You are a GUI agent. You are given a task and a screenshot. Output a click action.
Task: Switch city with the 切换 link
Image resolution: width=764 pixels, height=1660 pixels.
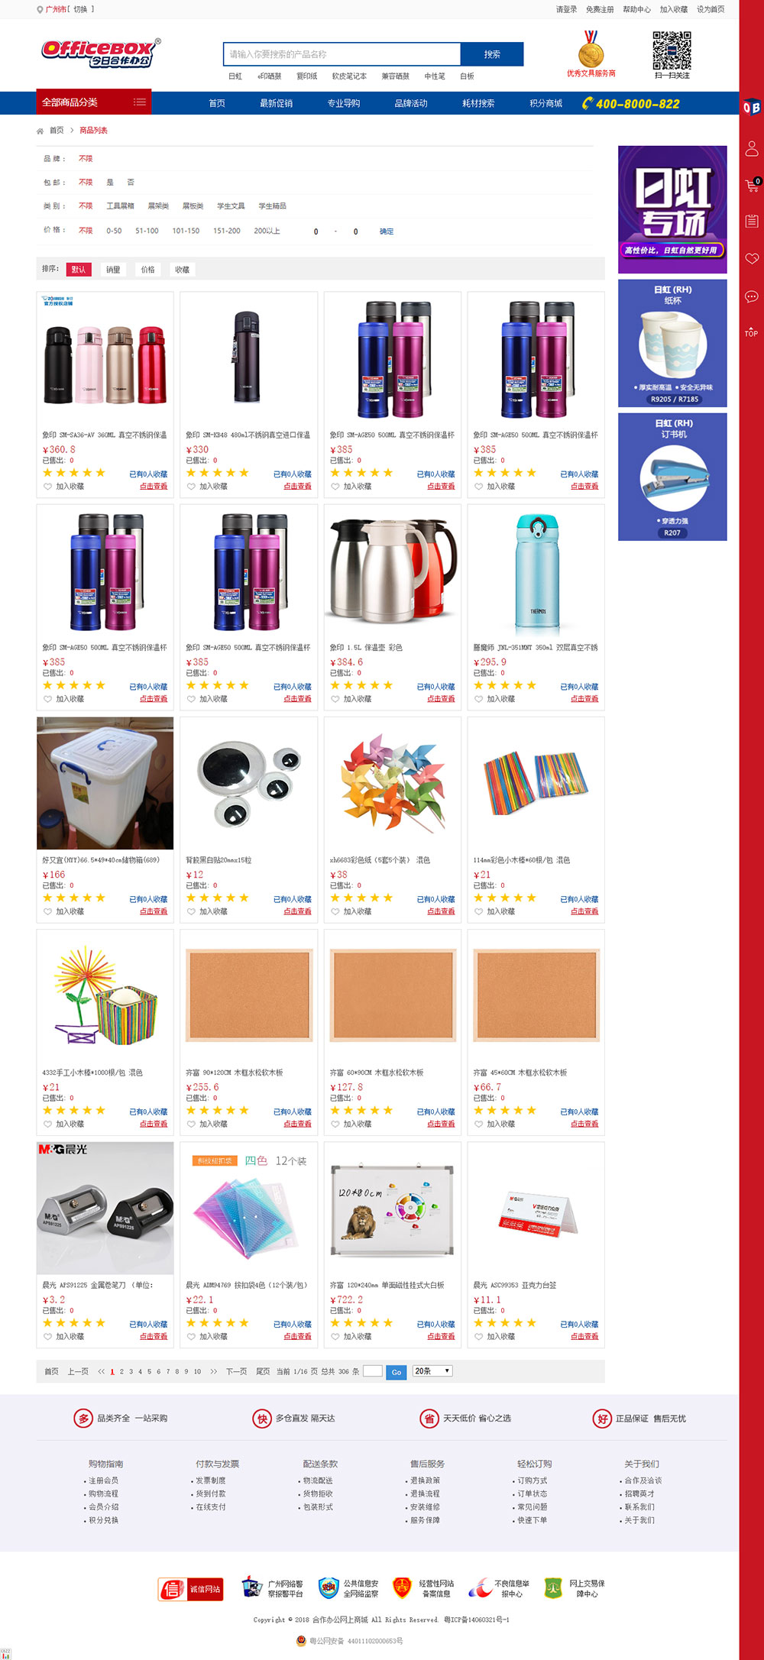pos(80,9)
